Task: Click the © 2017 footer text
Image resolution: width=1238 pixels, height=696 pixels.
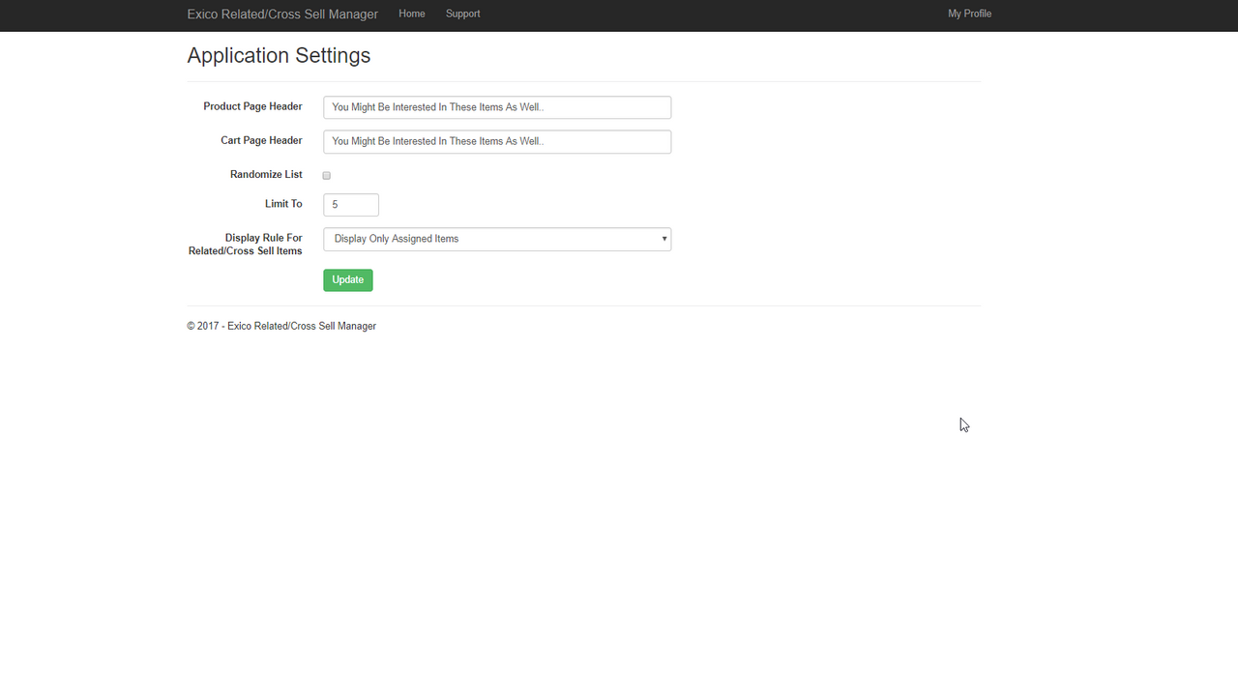Action: coord(281,326)
